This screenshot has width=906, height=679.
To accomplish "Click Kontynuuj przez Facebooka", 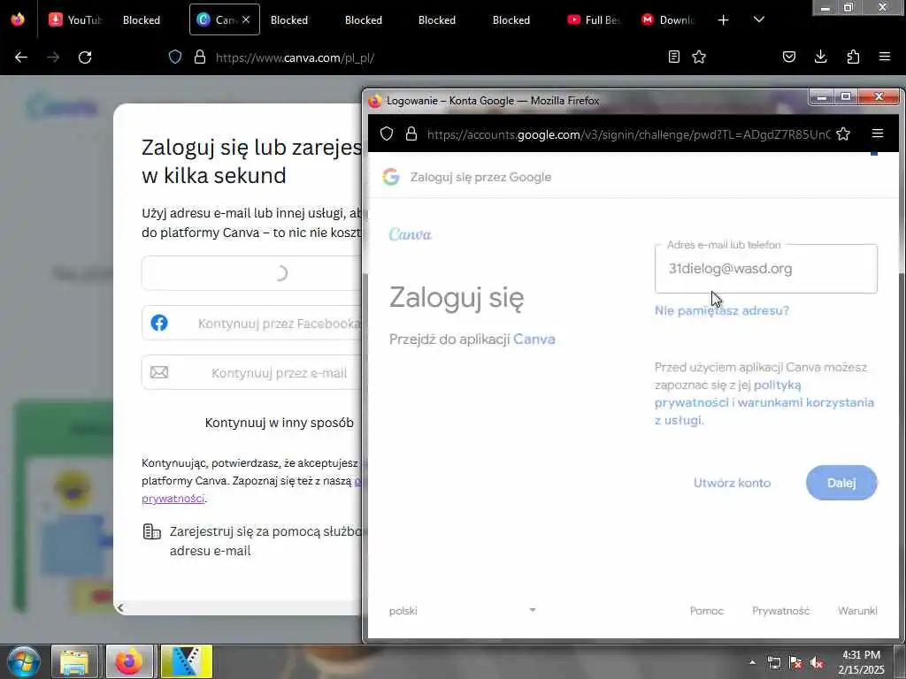I will click(251, 323).
